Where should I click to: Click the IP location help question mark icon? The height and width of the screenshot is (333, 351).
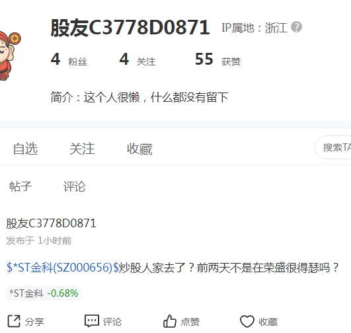coord(296,27)
